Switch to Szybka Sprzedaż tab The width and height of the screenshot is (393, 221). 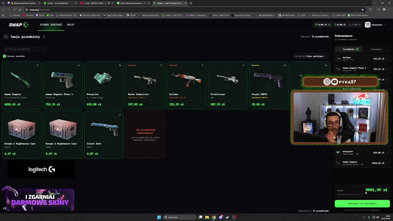tap(51, 25)
